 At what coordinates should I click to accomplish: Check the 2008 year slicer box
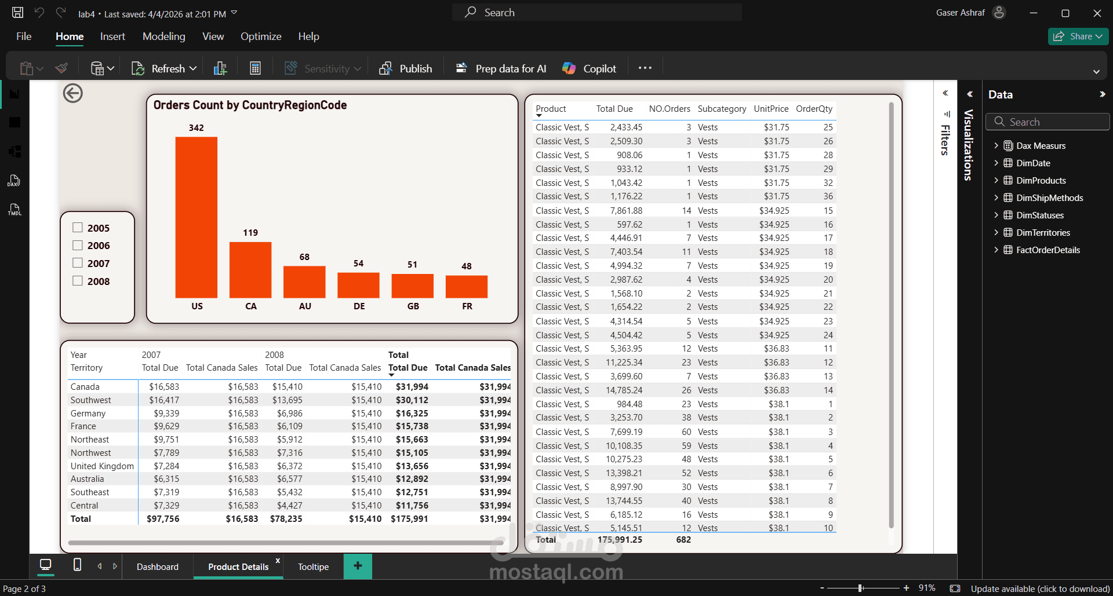click(78, 281)
